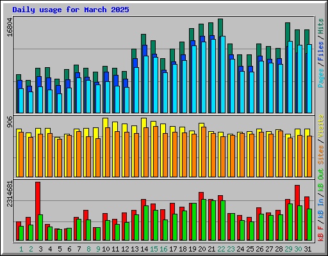This screenshot has width=328, height=256.
Task: Click day label 27 on the x-axis
Action: pyautogui.click(x=269, y=249)
